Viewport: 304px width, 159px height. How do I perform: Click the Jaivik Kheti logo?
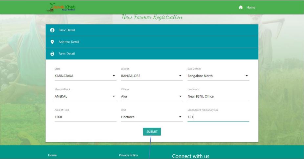(x=64, y=7)
